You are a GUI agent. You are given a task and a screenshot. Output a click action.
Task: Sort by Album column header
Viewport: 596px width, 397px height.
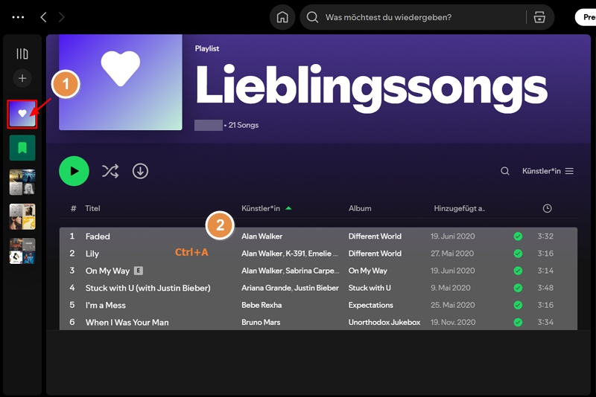click(x=360, y=208)
